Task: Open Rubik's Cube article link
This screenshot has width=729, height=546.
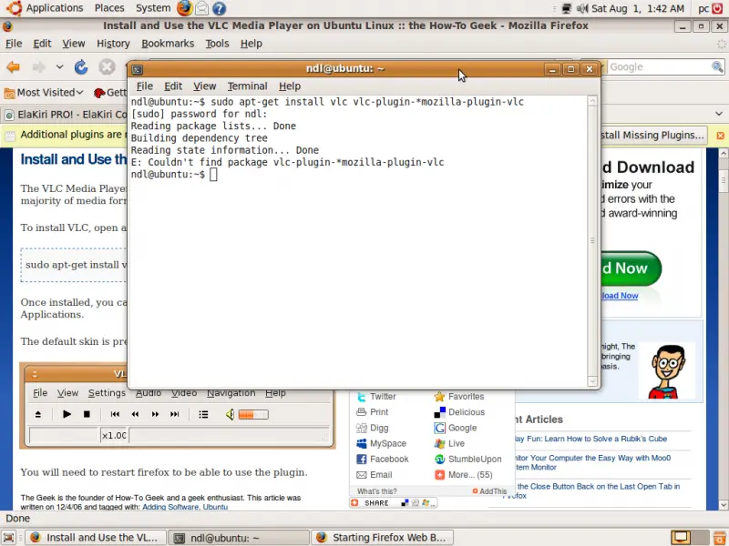Action: tap(590, 439)
